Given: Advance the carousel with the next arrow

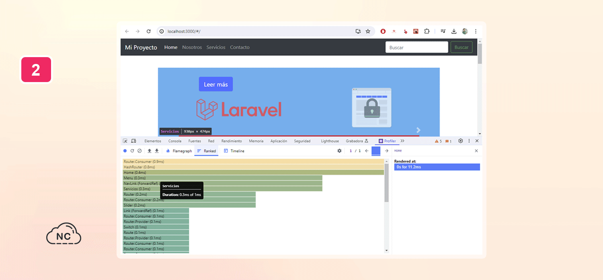Looking at the screenshot, I should point(418,130).
